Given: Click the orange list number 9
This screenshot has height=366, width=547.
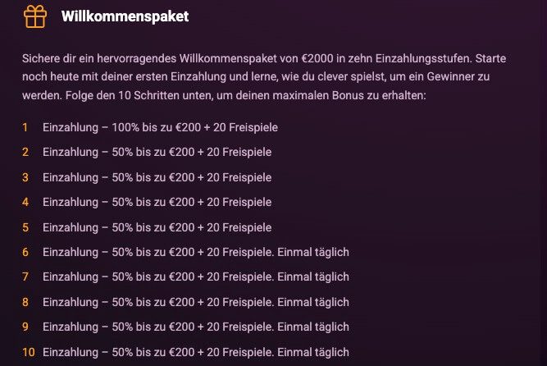Looking at the screenshot, I should [x=25, y=327].
